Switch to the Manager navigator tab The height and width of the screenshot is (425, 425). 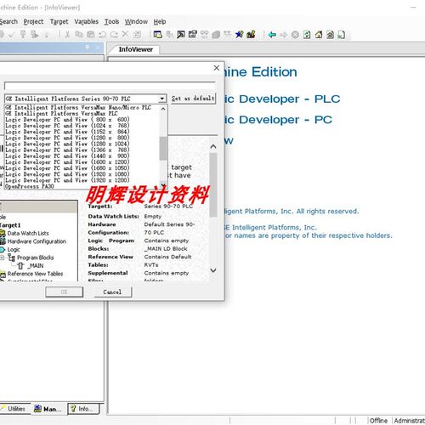click(48, 409)
